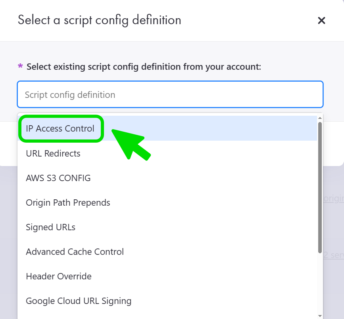Select the IP Access Control option
Image resolution: width=344 pixels, height=319 pixels.
pyautogui.click(x=60, y=128)
